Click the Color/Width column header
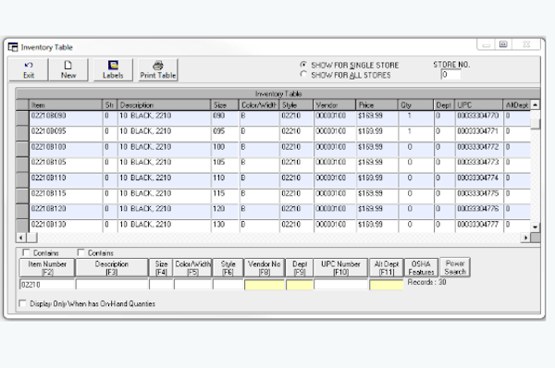This screenshot has height=368, width=555. [x=259, y=105]
